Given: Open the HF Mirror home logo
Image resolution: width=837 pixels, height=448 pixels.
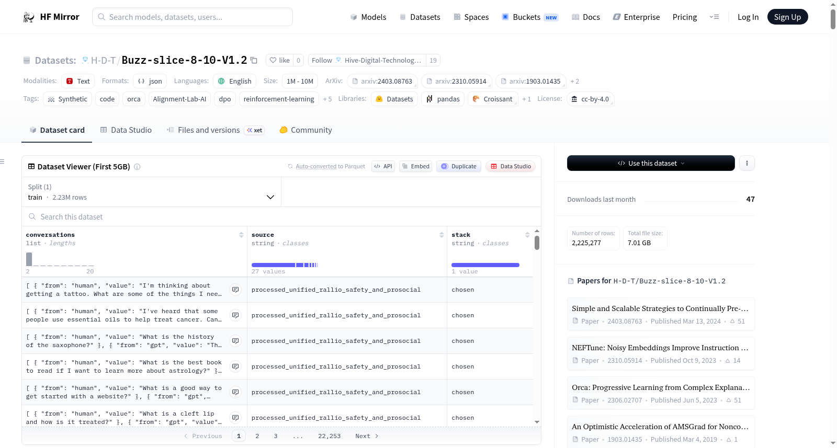Looking at the screenshot, I should coord(51,17).
